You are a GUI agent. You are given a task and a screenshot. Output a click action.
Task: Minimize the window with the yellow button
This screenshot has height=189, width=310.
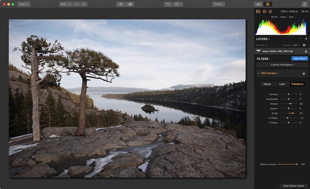click(x=8, y=4)
